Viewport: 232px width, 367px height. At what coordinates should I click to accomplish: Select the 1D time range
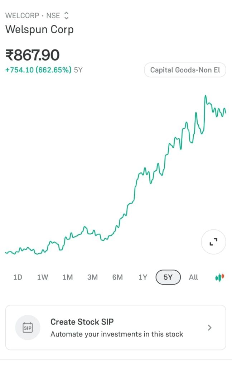coord(18,277)
